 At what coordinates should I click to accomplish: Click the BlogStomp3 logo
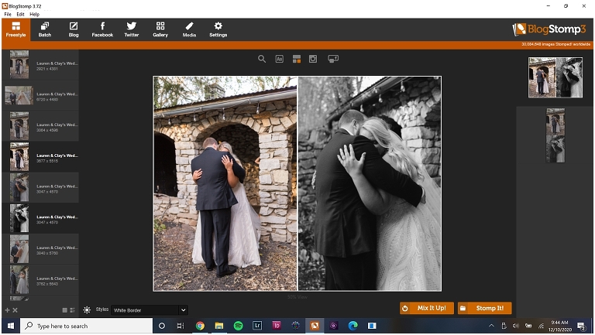549,29
